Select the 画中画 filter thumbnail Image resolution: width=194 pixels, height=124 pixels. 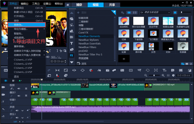tap(138, 47)
